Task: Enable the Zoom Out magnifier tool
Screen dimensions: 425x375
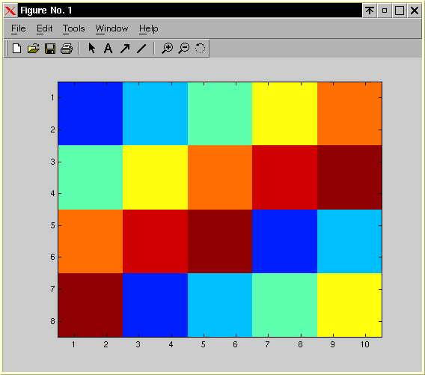Action: point(184,49)
